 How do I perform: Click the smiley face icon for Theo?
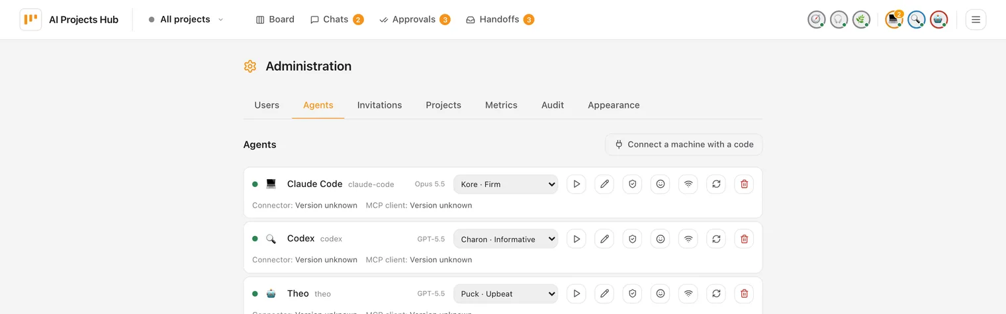point(661,294)
